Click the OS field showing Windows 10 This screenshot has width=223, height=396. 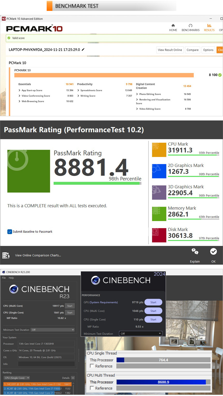pyautogui.click(x=46, y=357)
